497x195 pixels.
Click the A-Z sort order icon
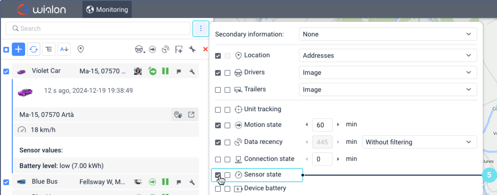click(64, 49)
